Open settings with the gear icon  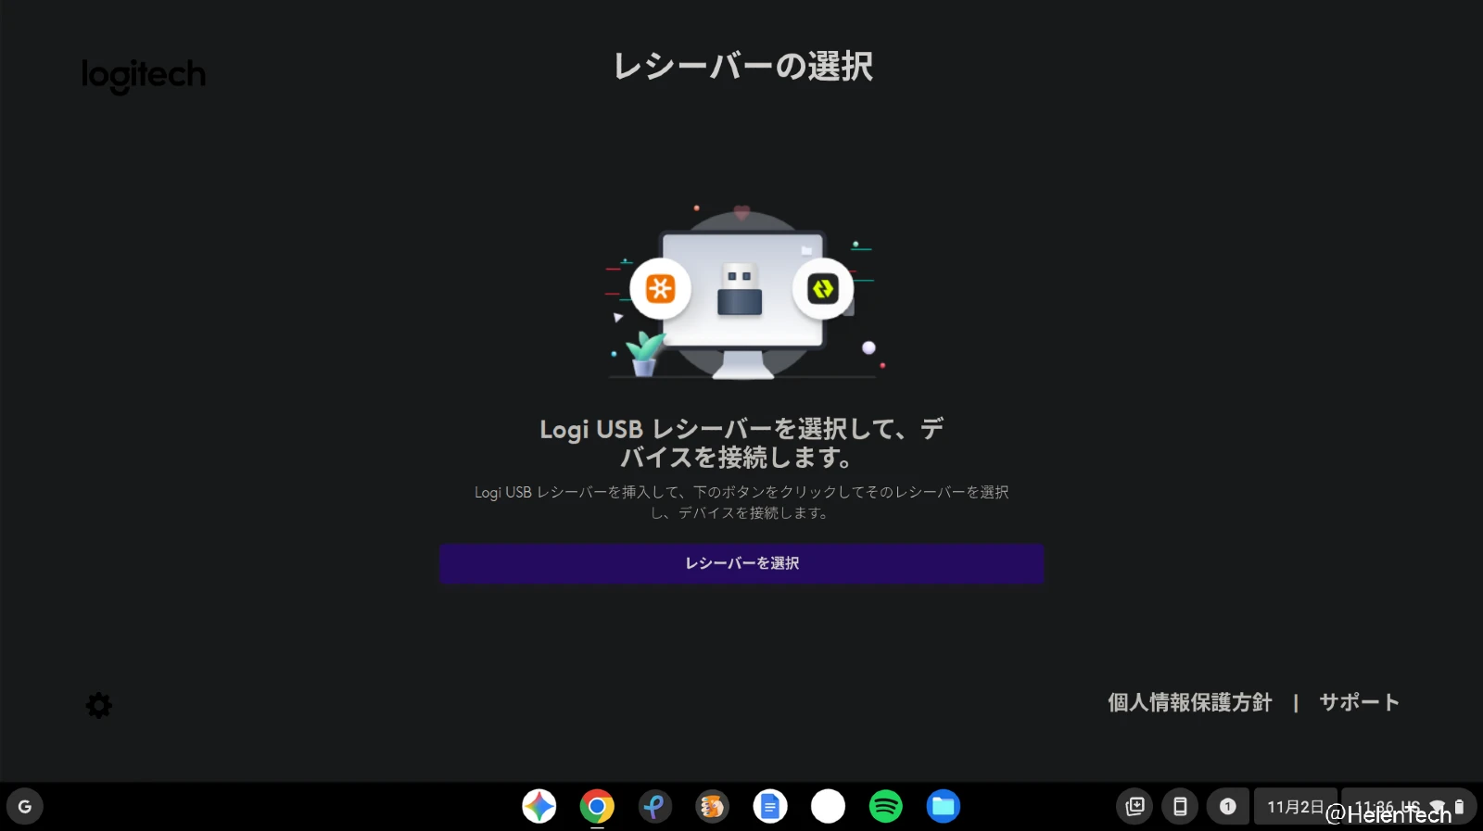(x=99, y=706)
